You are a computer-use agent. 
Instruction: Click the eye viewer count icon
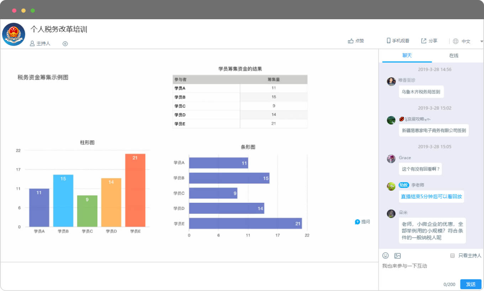click(x=65, y=44)
